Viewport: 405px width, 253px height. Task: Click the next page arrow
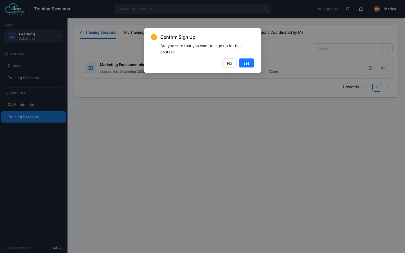coord(388,87)
